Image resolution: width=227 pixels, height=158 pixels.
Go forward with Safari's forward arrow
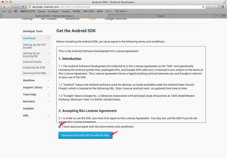click(9, 7)
